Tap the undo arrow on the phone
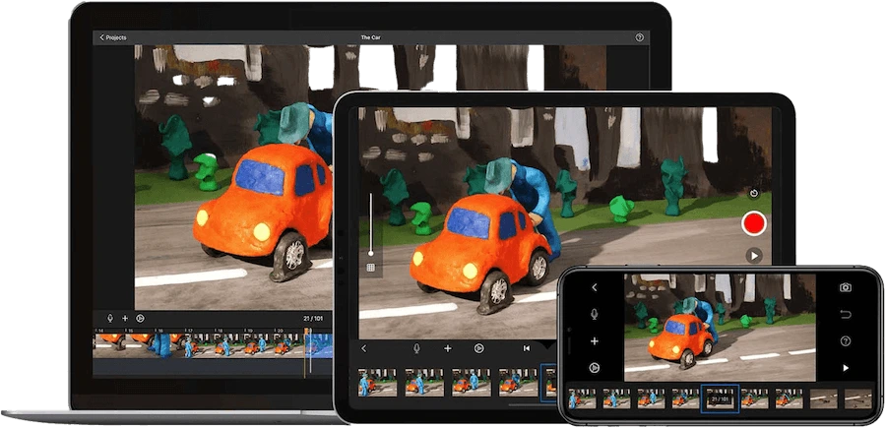The width and height of the screenshot is (886, 428). (846, 314)
